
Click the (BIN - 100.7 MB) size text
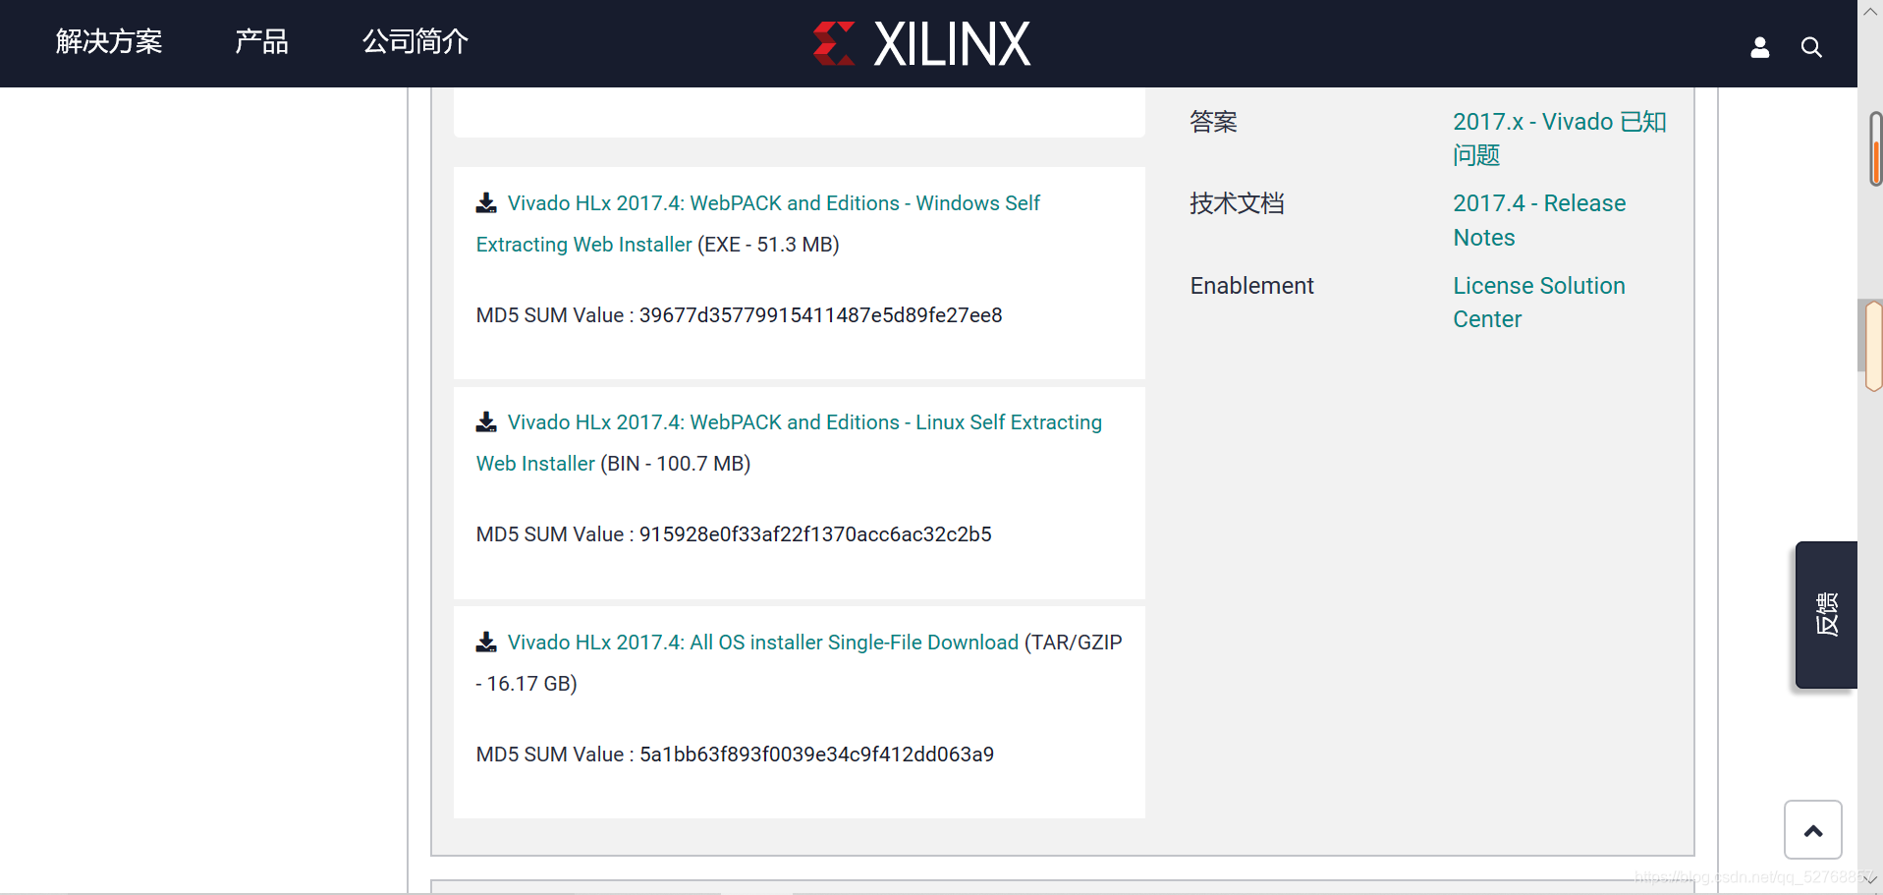(675, 464)
